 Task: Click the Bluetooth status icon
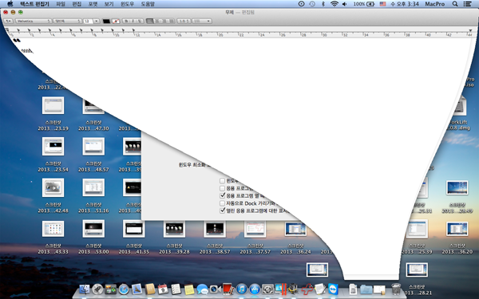coord(323,4)
